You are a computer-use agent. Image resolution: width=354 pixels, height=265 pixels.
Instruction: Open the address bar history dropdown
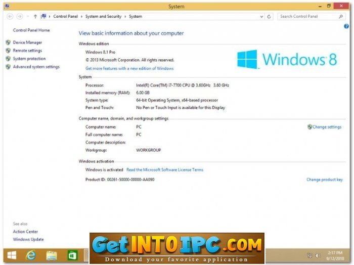click(x=261, y=17)
